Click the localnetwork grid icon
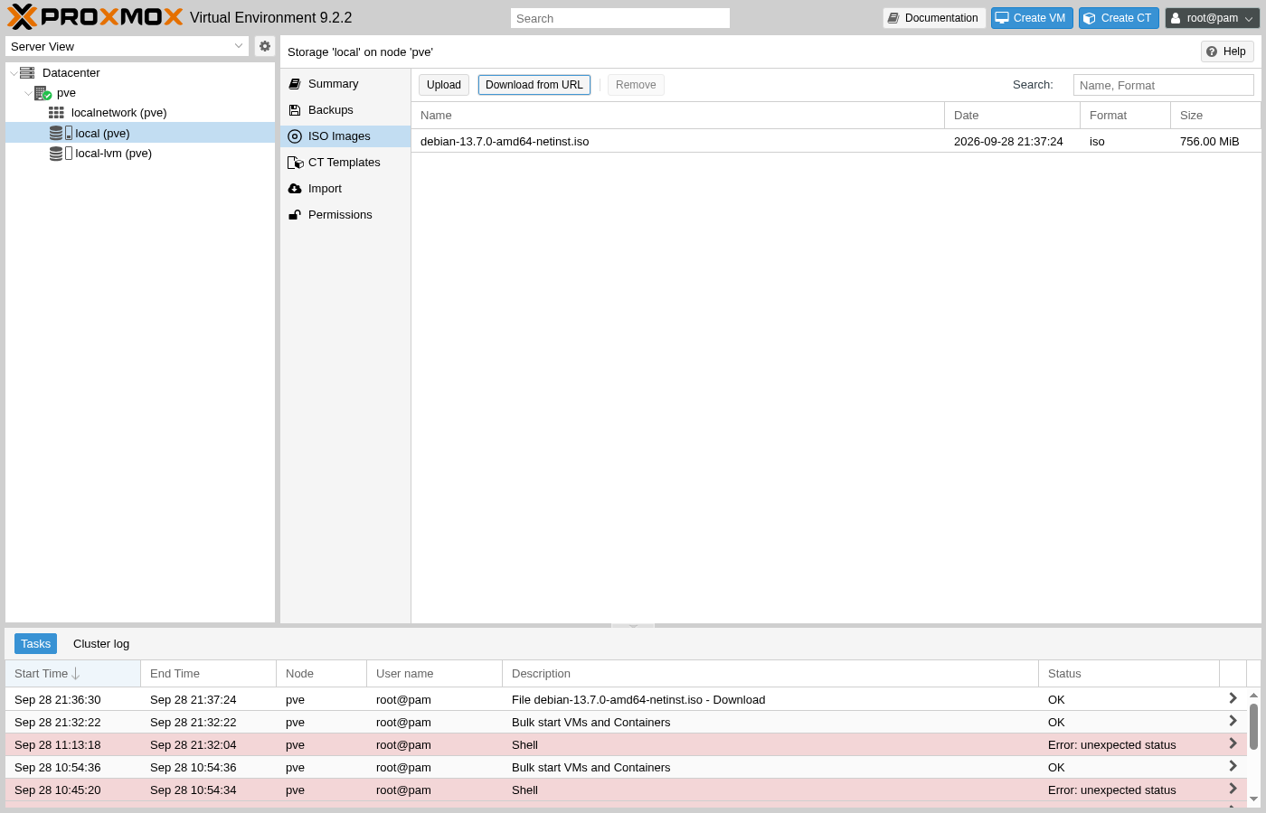 56,113
